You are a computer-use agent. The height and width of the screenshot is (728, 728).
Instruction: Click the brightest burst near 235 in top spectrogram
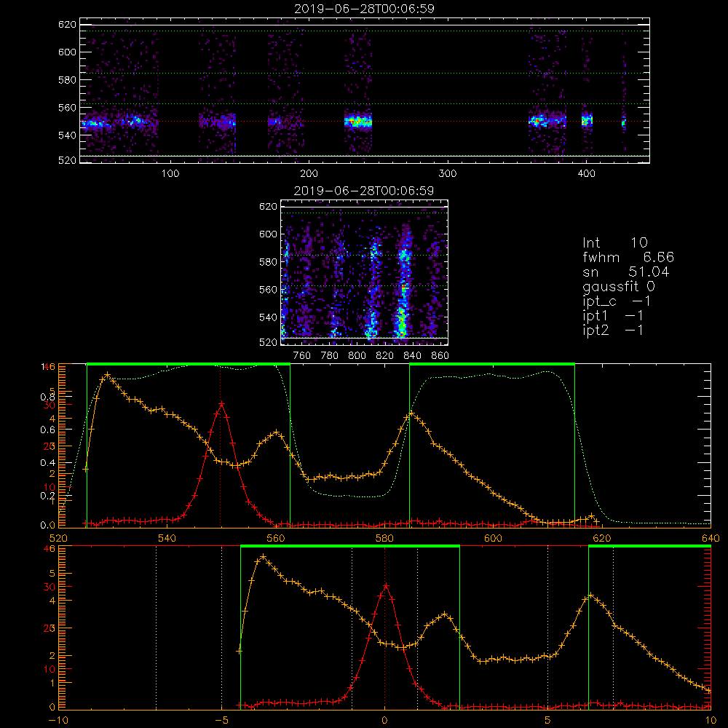coord(357,122)
